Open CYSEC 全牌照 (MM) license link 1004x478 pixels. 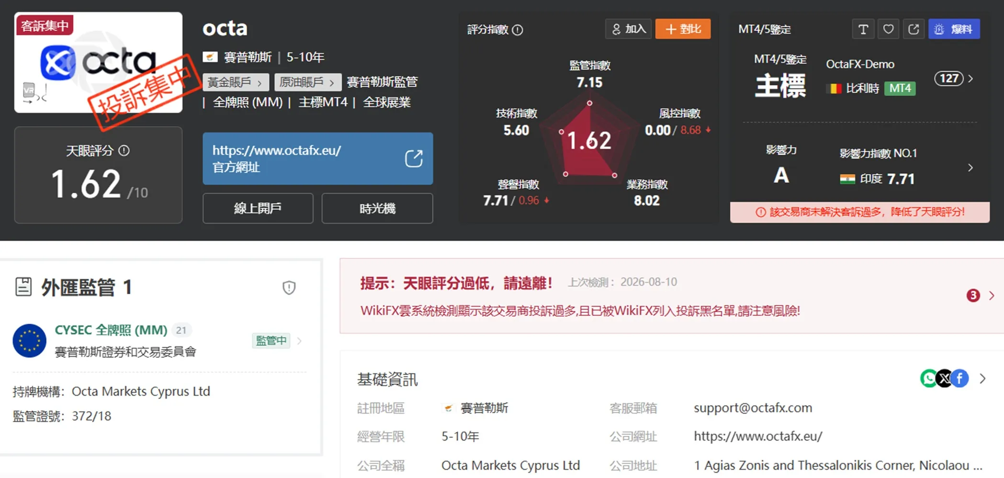(x=111, y=330)
